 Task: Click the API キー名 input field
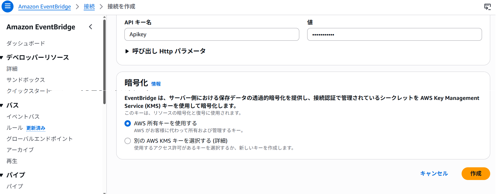(x=212, y=34)
